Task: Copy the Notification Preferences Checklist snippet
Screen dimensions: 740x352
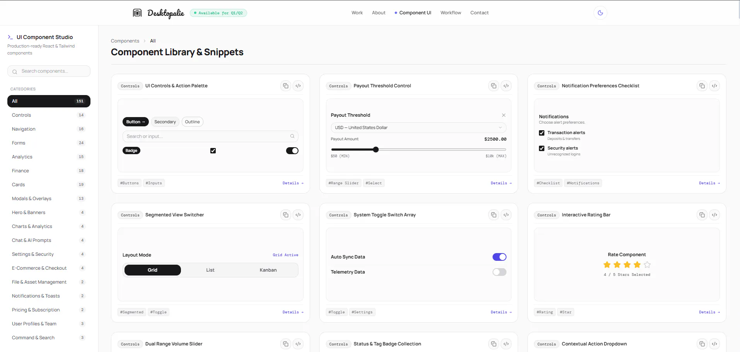Action: point(702,86)
